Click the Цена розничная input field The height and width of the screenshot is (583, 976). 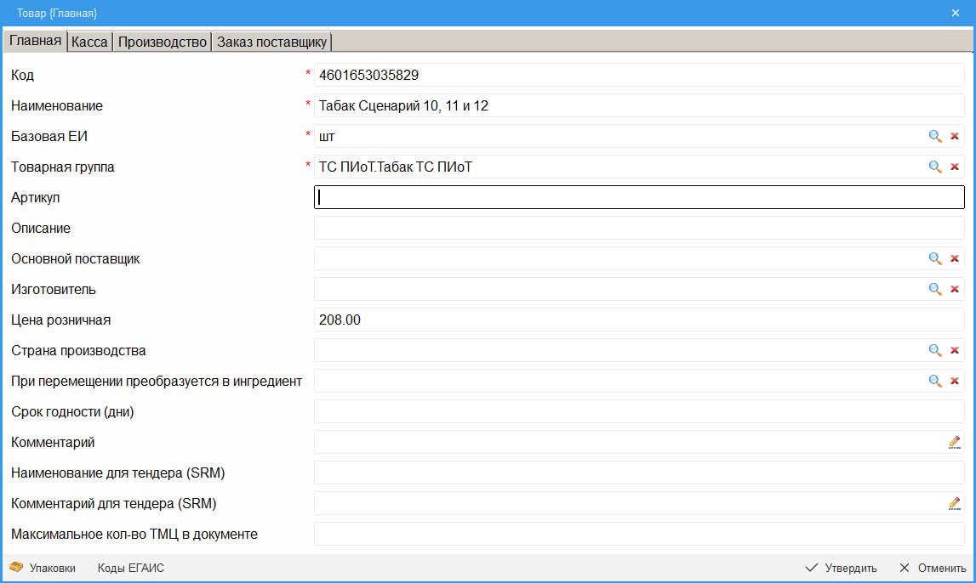click(x=638, y=320)
